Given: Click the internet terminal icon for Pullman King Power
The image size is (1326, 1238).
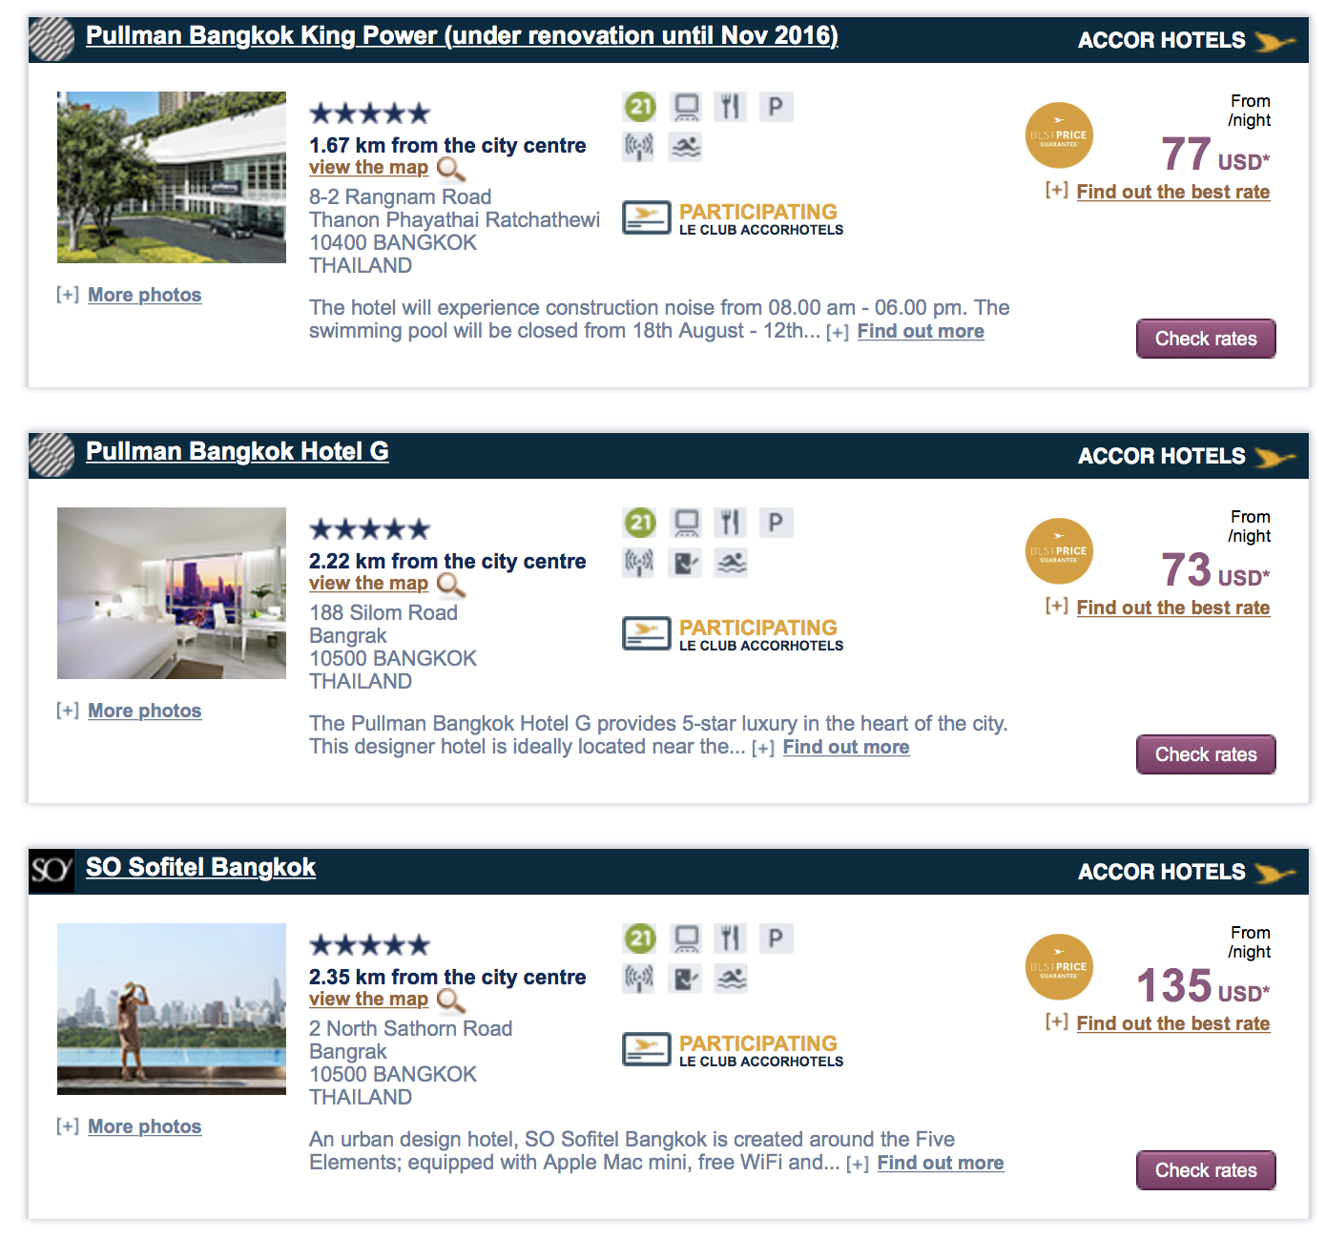Looking at the screenshot, I should pyautogui.click(x=685, y=106).
